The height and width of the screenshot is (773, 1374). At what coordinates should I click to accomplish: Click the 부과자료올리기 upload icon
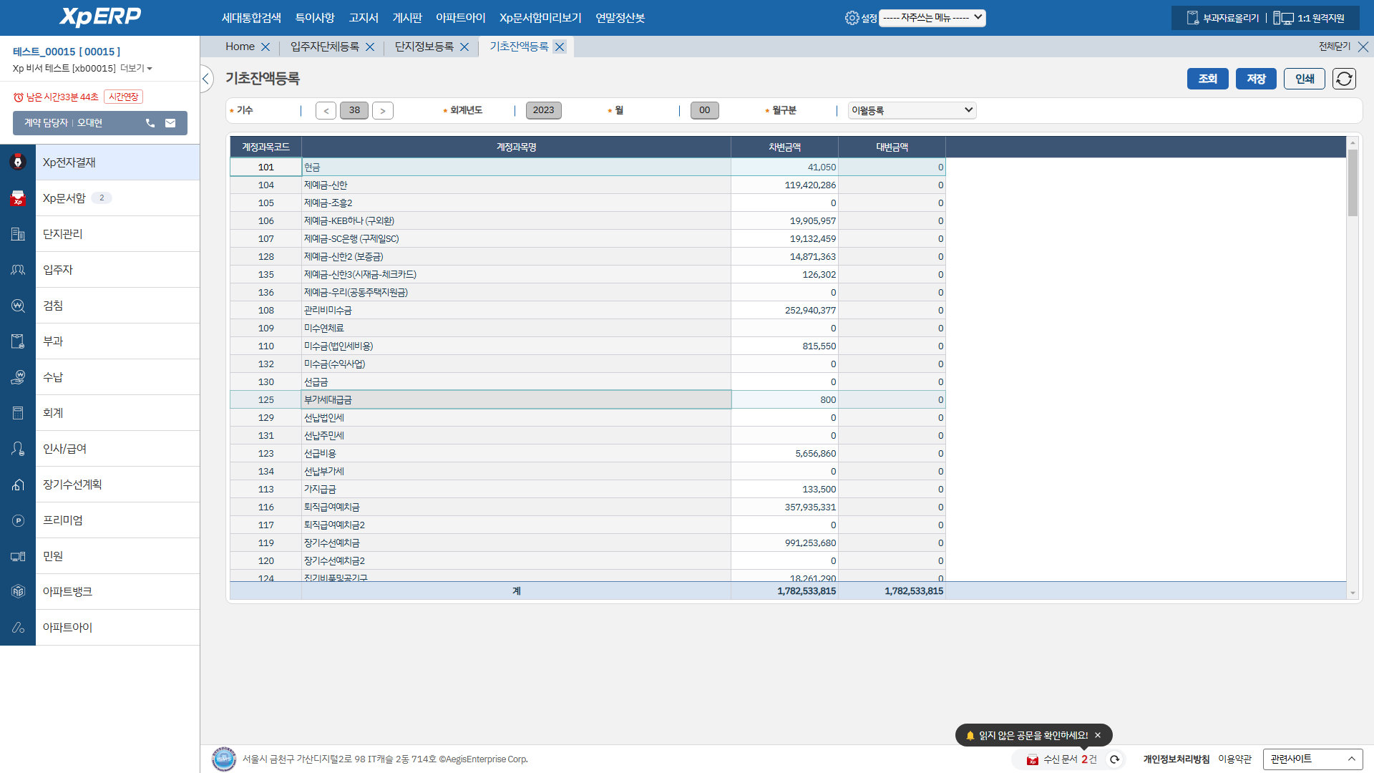click(1192, 18)
